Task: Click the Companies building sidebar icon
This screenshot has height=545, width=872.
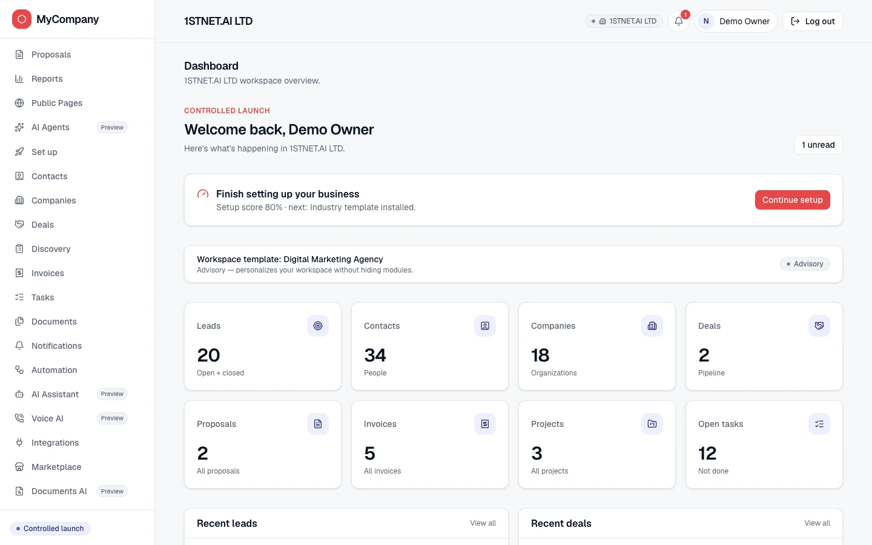Action: [x=19, y=200]
